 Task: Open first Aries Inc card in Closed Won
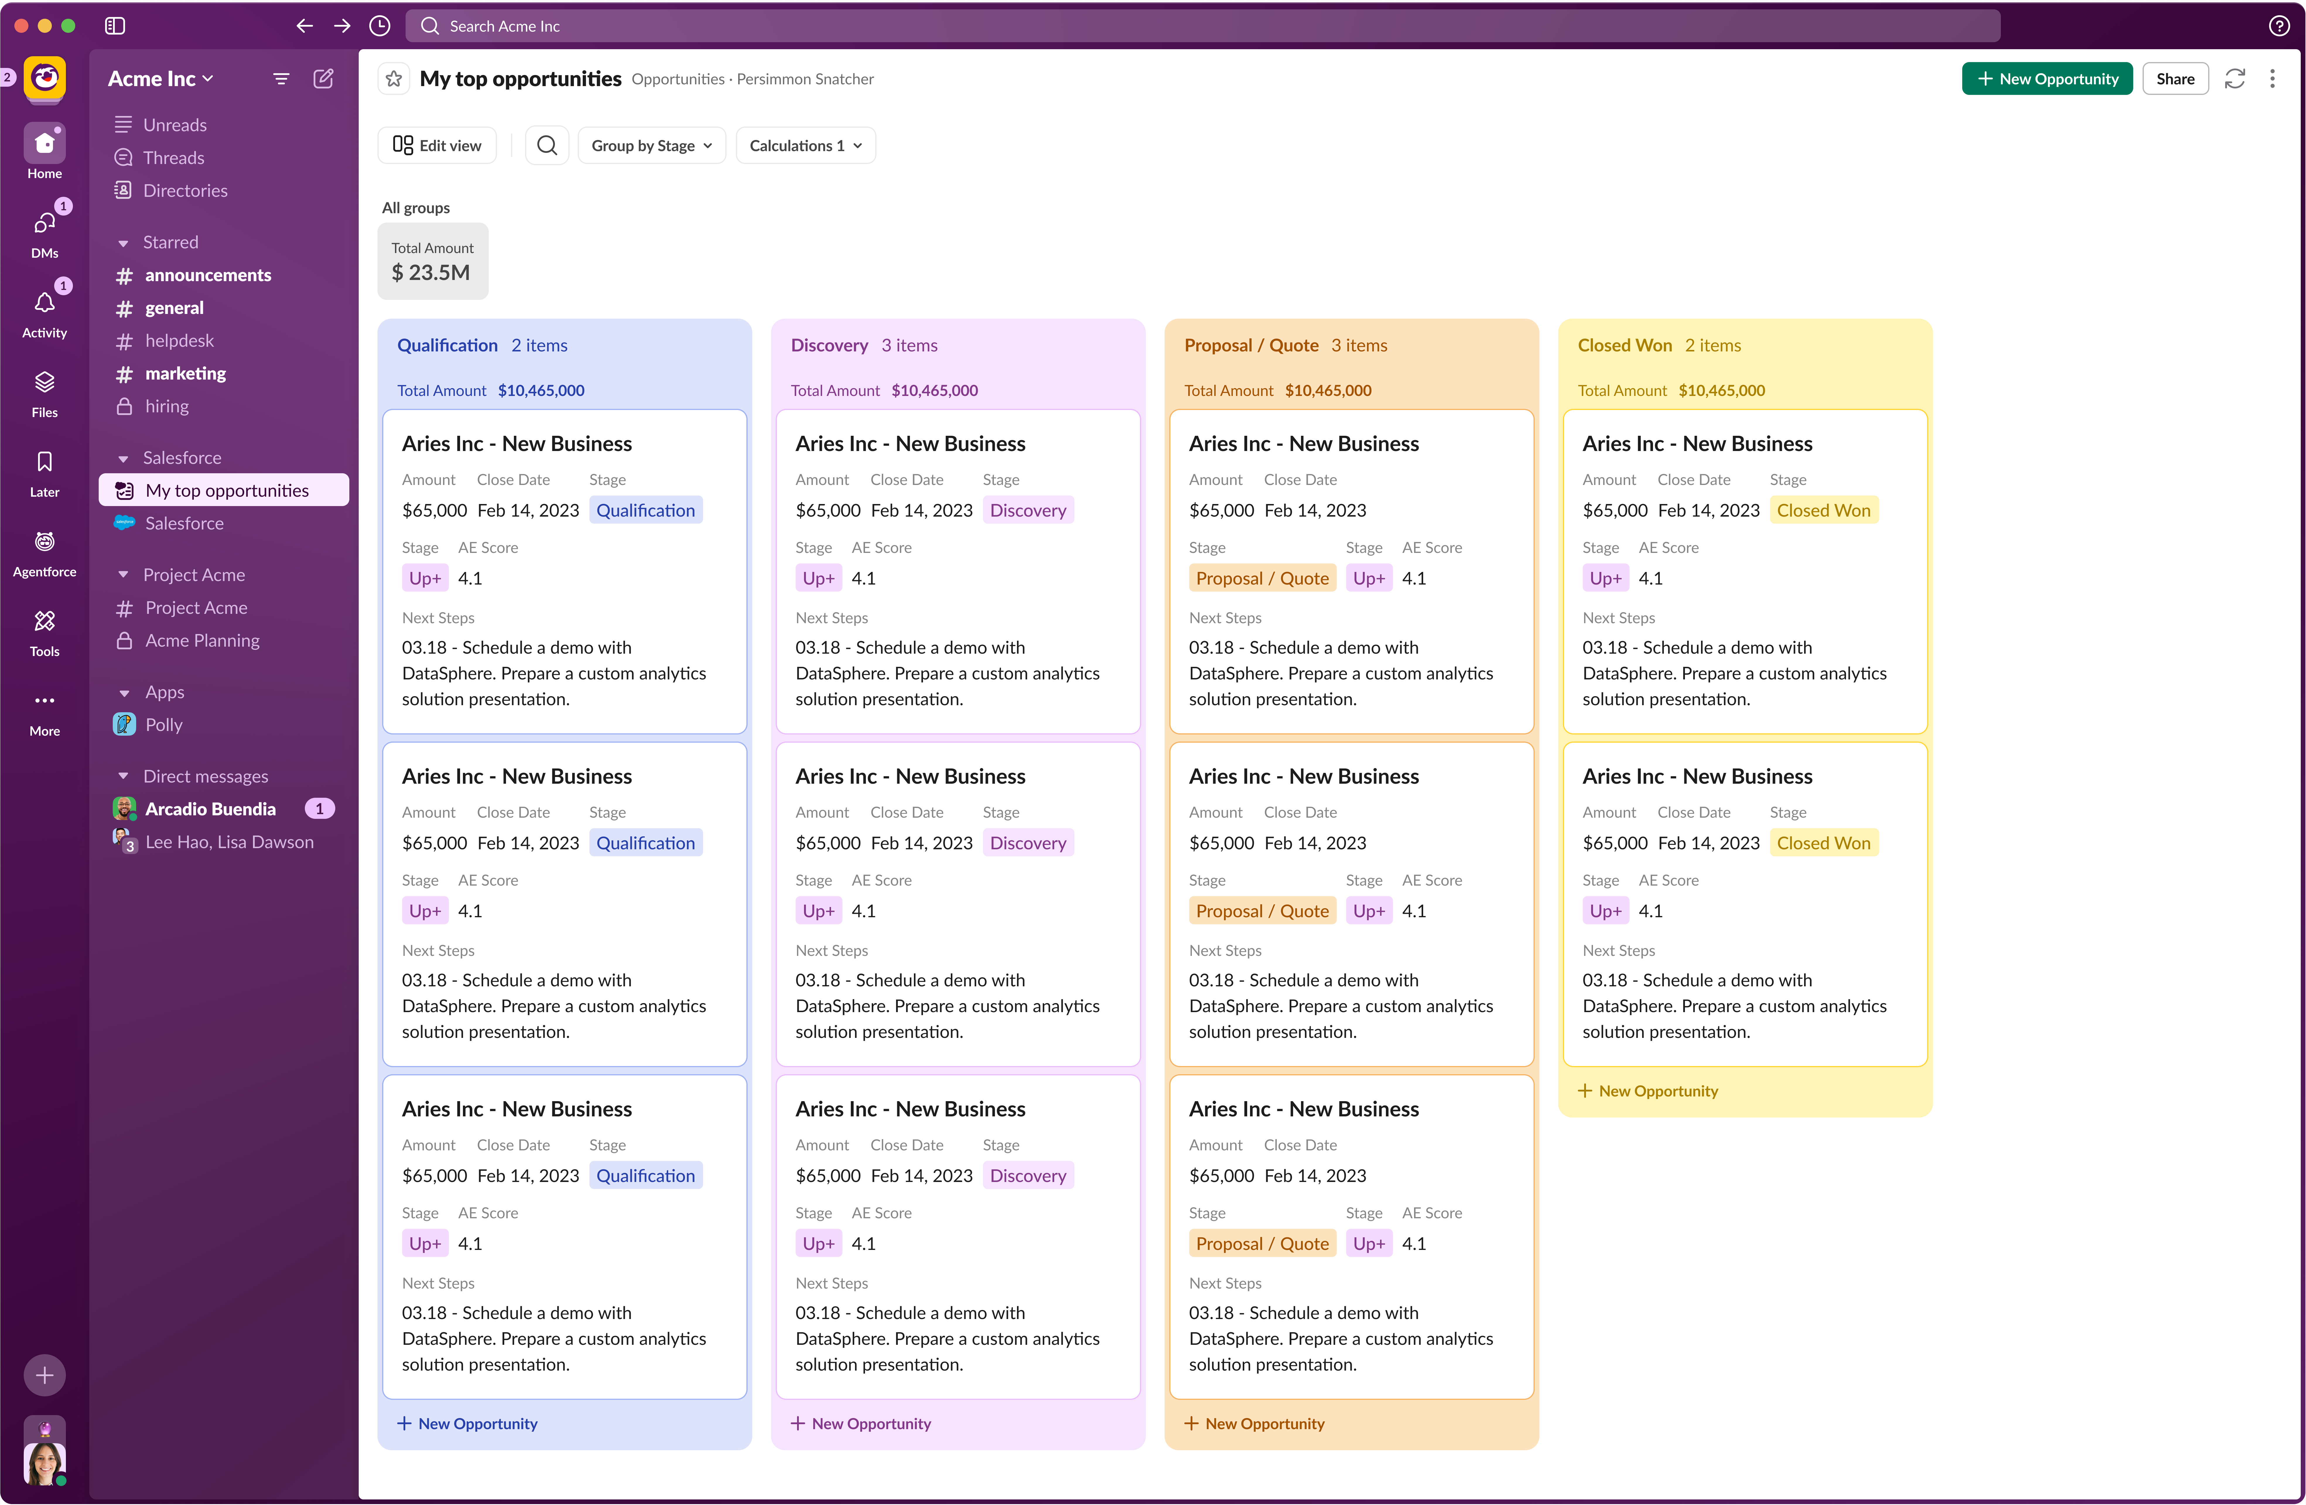1745,572
